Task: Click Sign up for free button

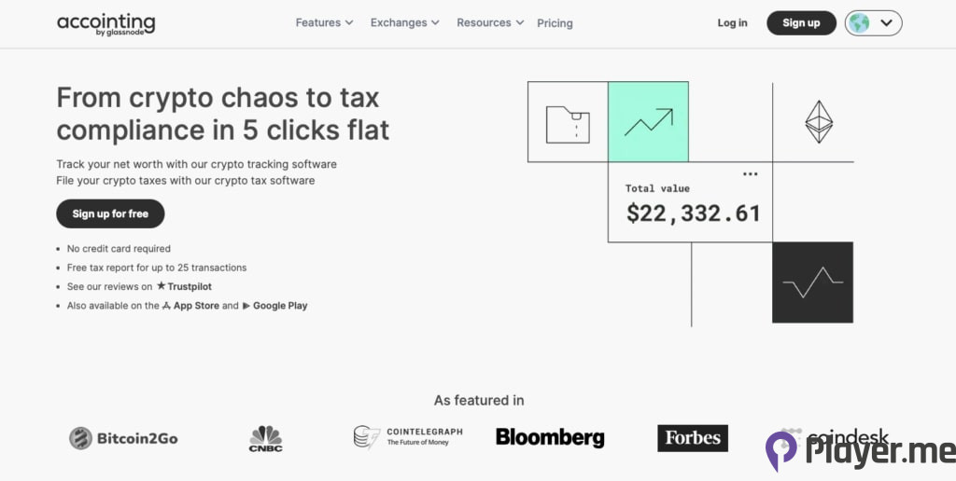Action: coord(110,213)
